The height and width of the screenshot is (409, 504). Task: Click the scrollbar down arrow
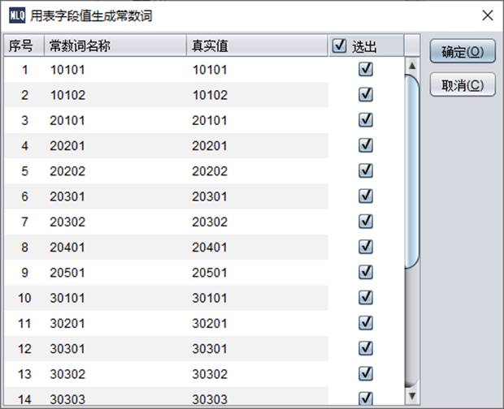(x=411, y=397)
